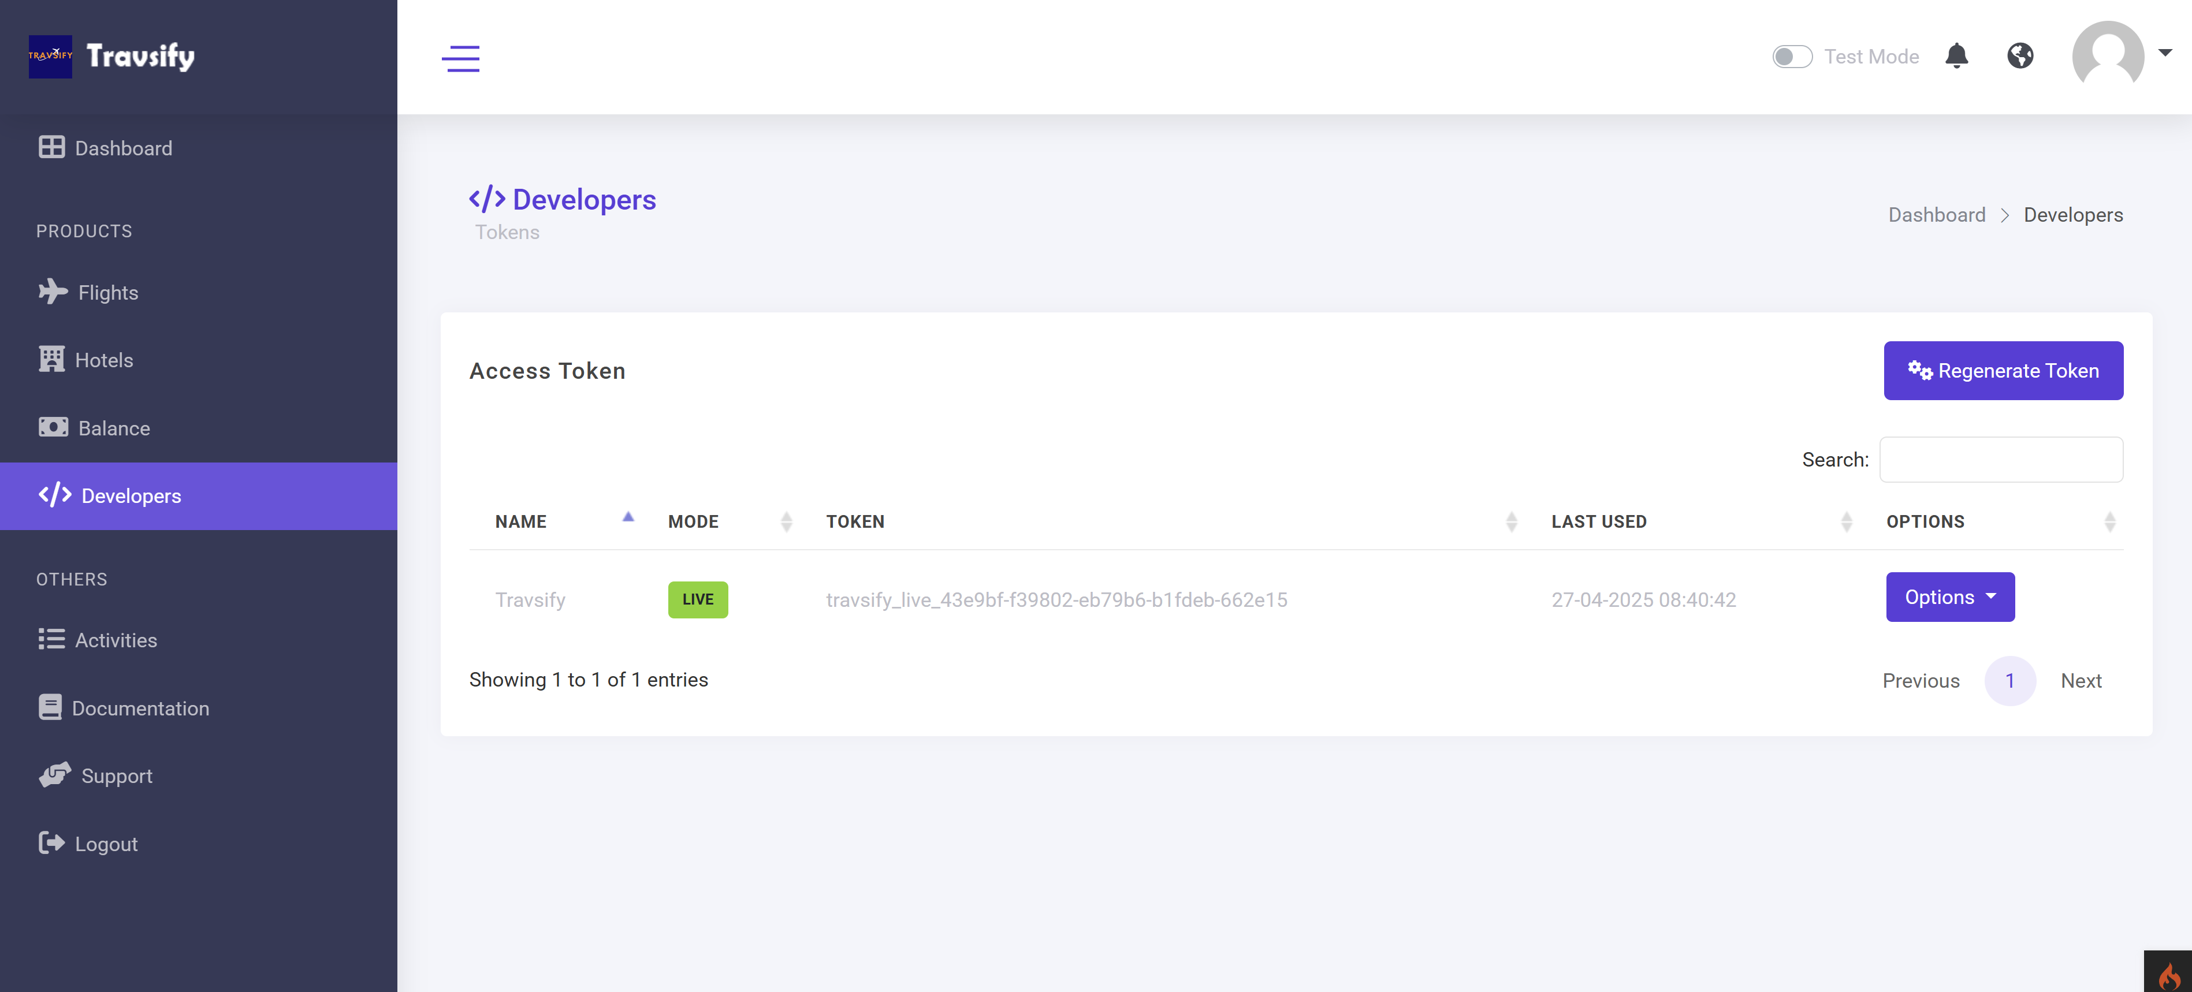Open the notifications bell
This screenshot has width=2192, height=992.
1956,56
